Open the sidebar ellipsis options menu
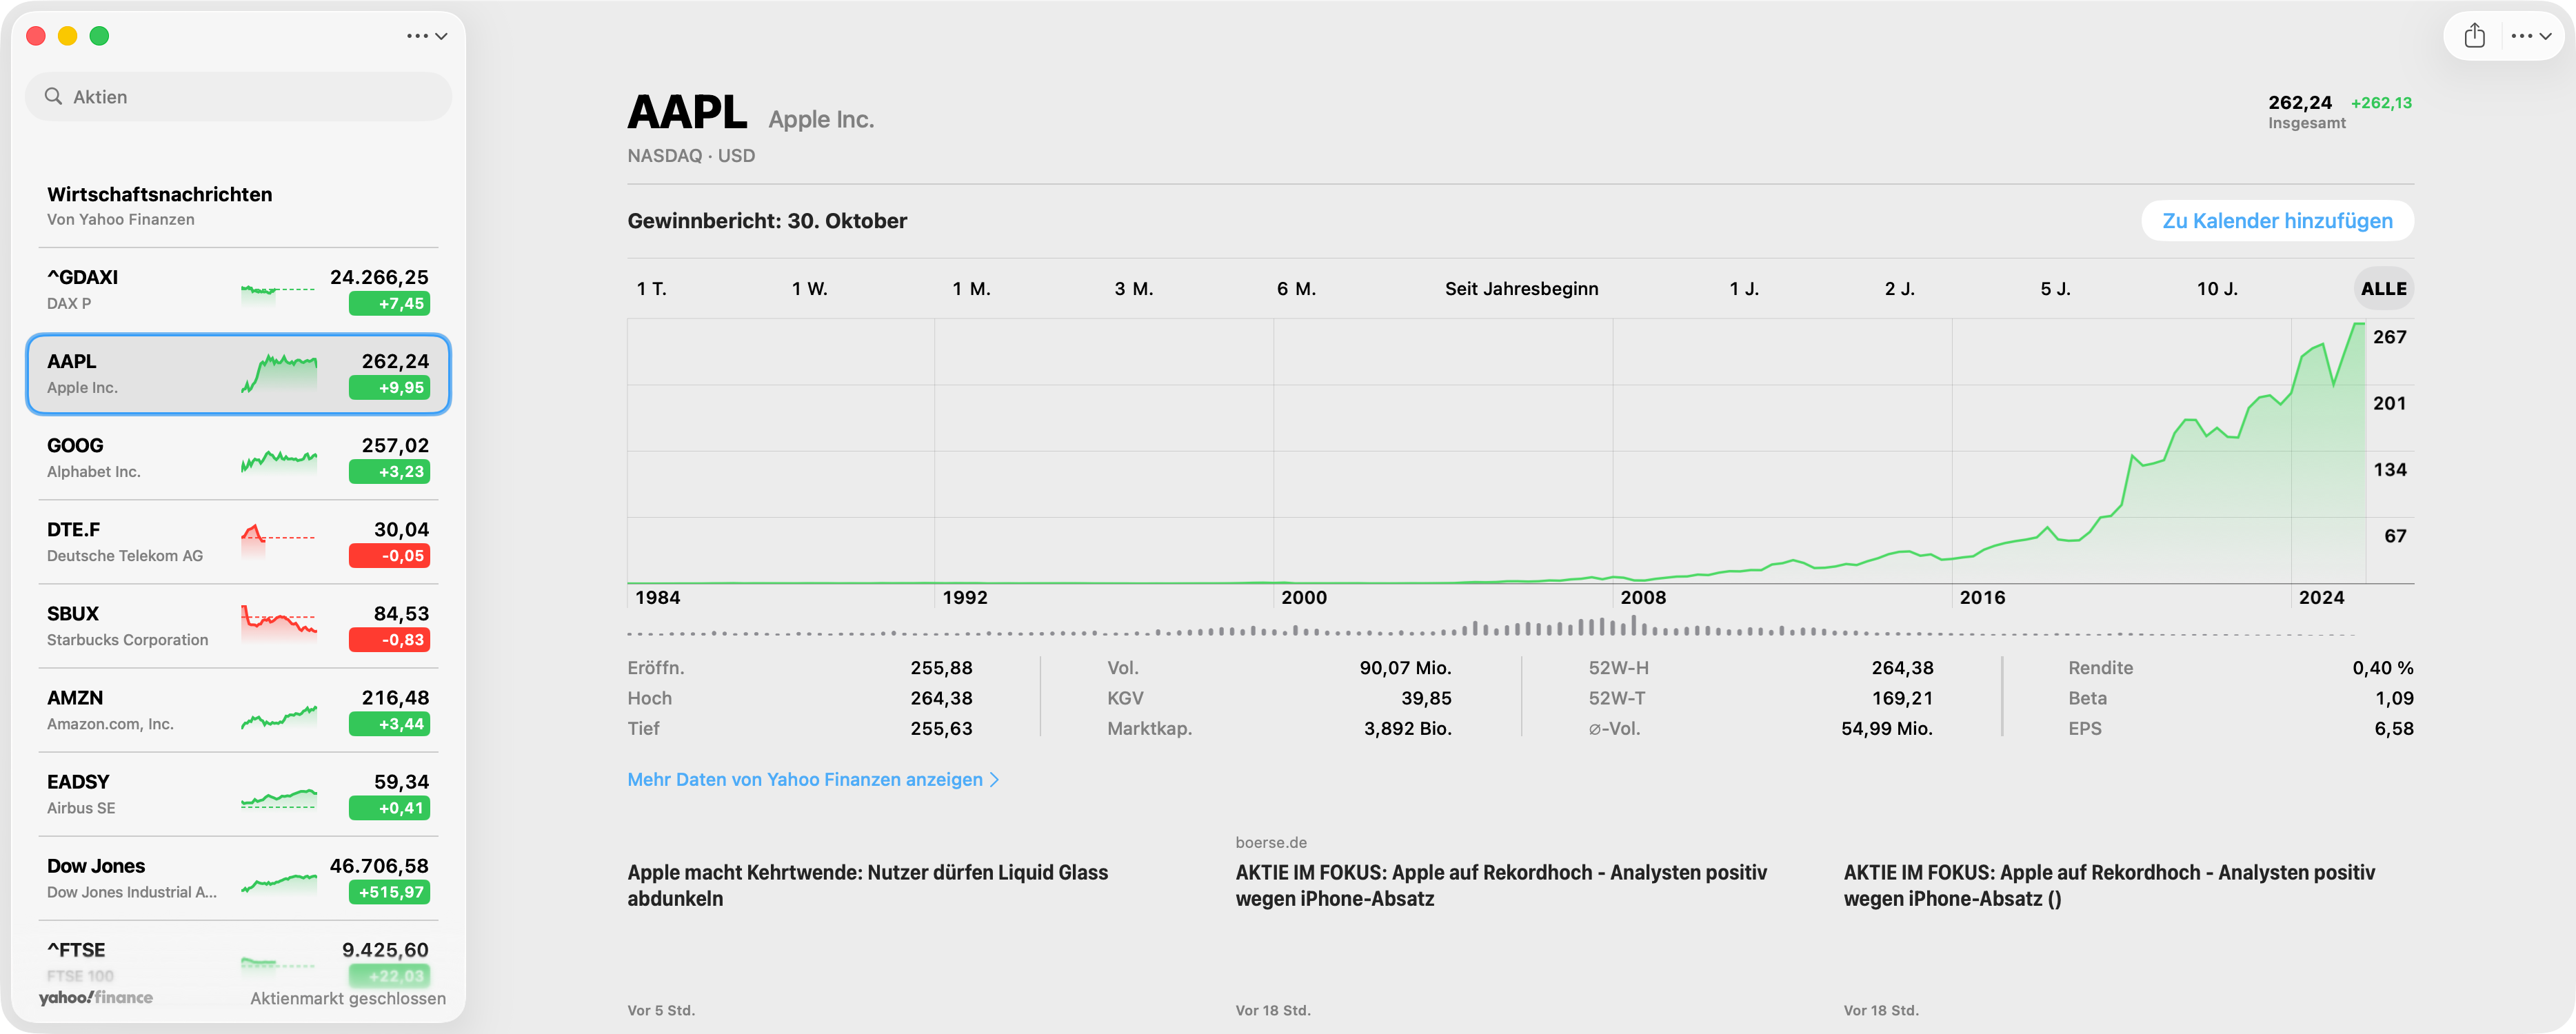 (426, 36)
